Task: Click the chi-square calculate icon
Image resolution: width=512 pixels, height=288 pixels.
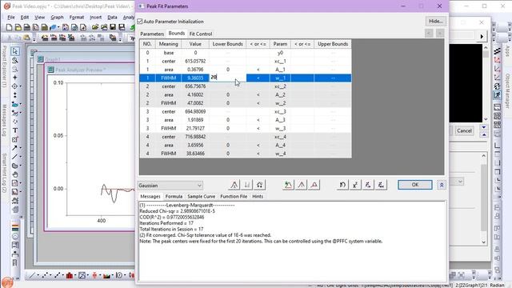Action: [355, 185]
